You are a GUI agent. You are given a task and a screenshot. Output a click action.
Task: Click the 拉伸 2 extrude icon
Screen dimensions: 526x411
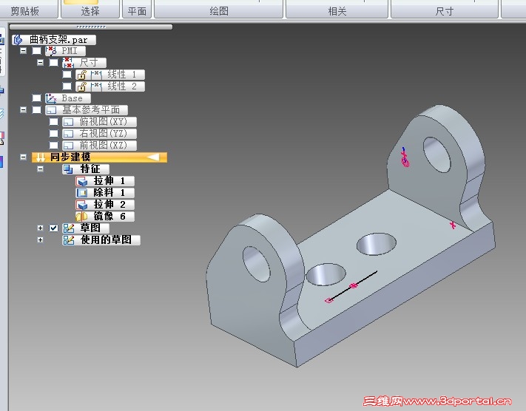82,205
